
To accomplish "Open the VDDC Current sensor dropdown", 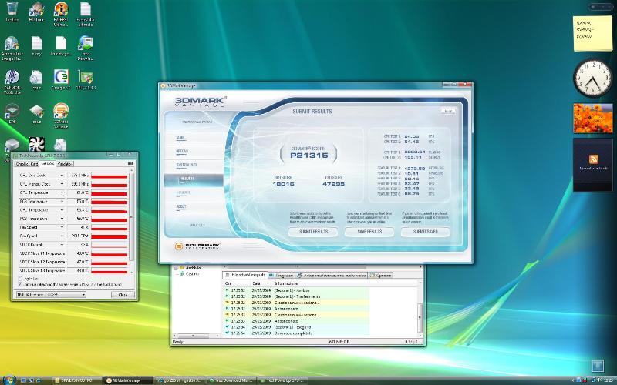I will [x=62, y=244].
